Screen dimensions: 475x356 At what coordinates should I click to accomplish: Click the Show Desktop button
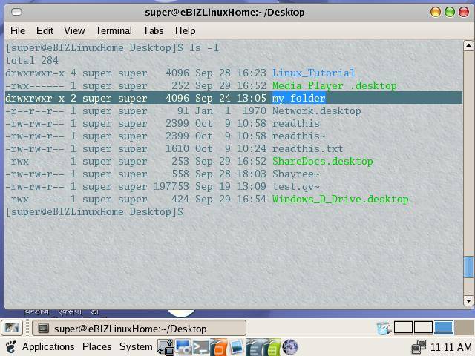[11, 328]
